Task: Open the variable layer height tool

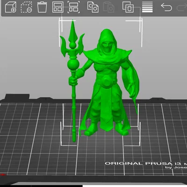Action: point(147,7)
